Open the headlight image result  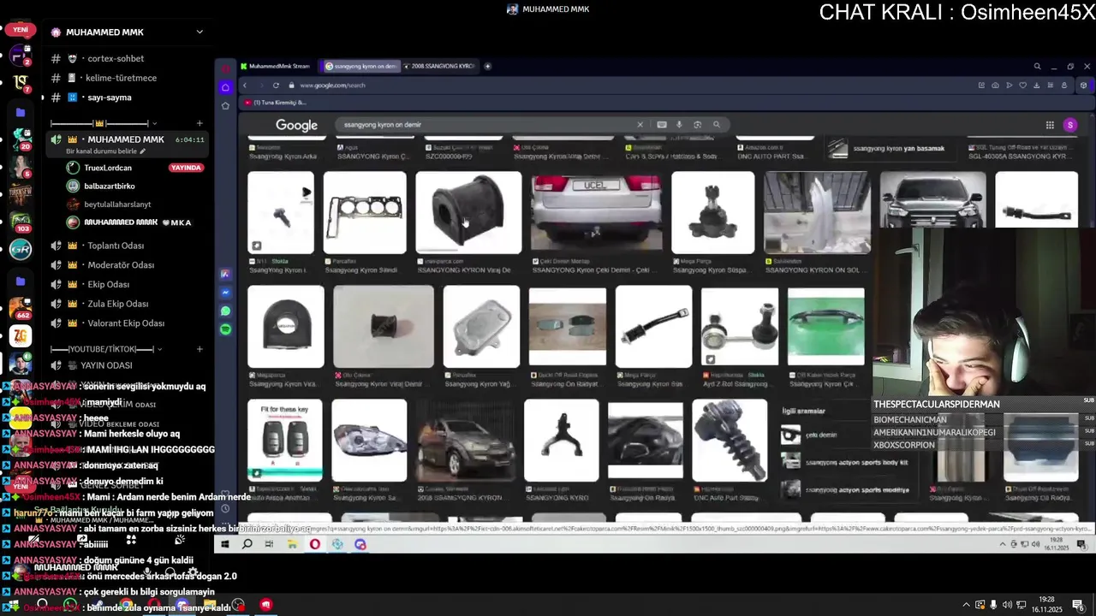point(369,440)
